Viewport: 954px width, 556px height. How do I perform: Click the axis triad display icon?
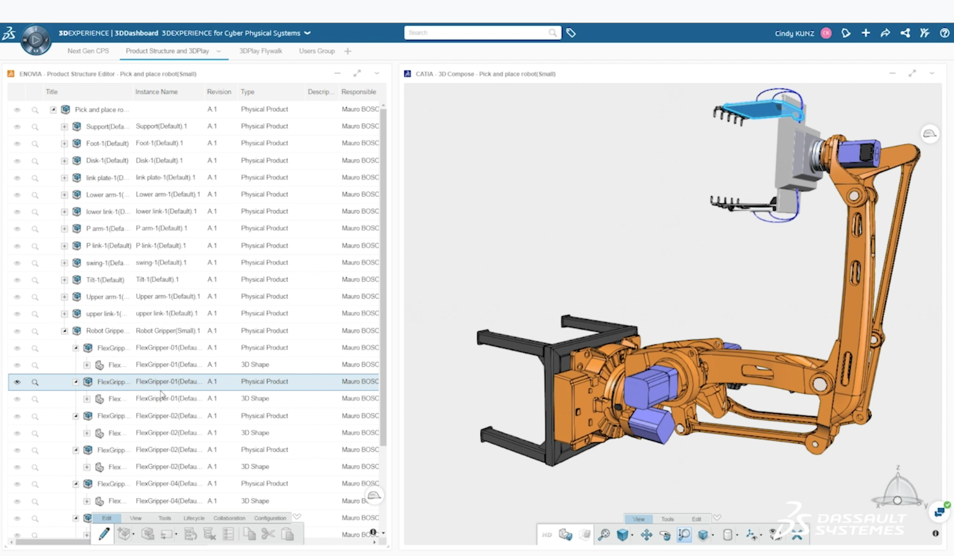point(751,535)
